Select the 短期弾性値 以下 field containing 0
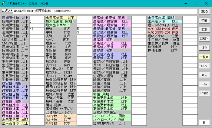Viewport: 212px width, 128px height. click(x=37, y=21)
